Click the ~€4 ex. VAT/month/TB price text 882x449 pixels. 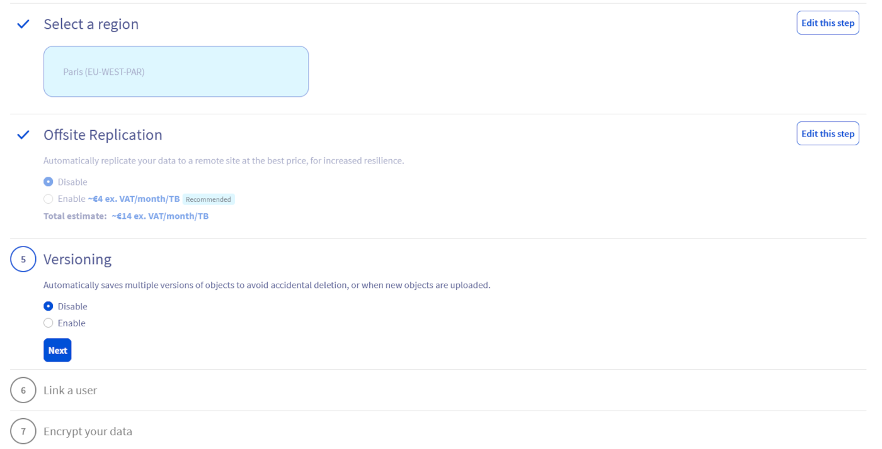(134, 198)
